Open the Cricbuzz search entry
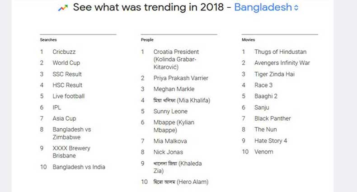 click(x=65, y=52)
